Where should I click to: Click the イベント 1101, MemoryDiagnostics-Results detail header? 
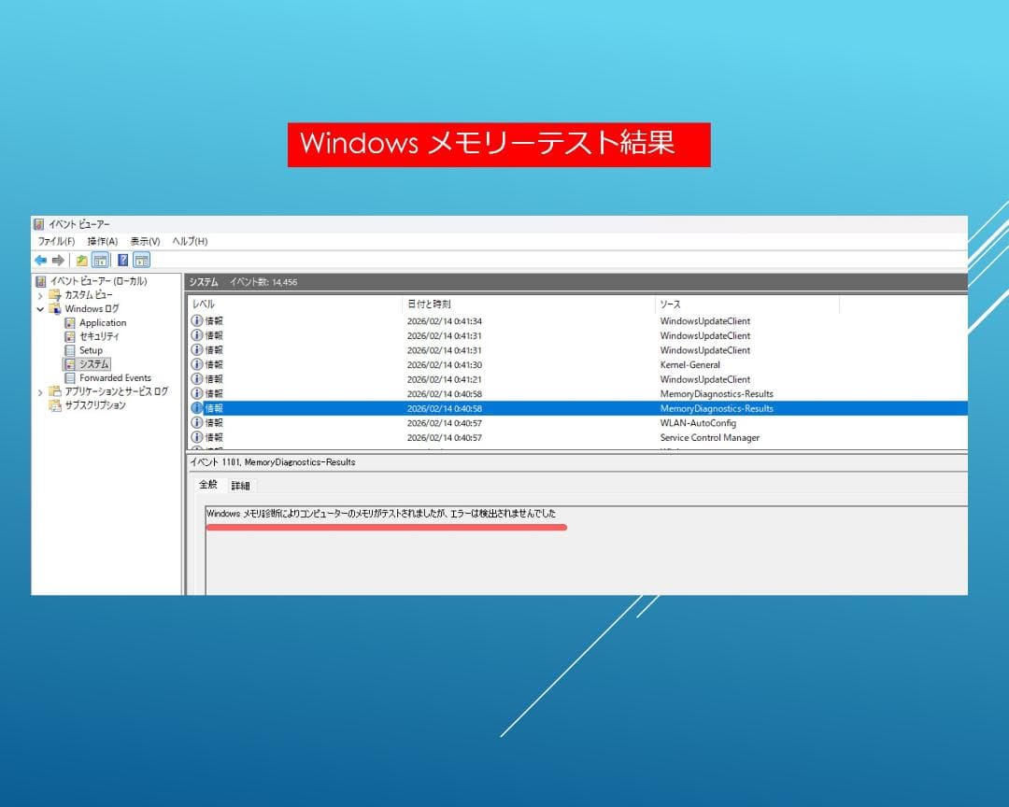pyautogui.click(x=272, y=462)
